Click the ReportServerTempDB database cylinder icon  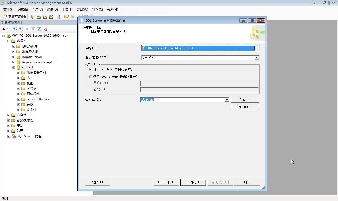(x=18, y=62)
